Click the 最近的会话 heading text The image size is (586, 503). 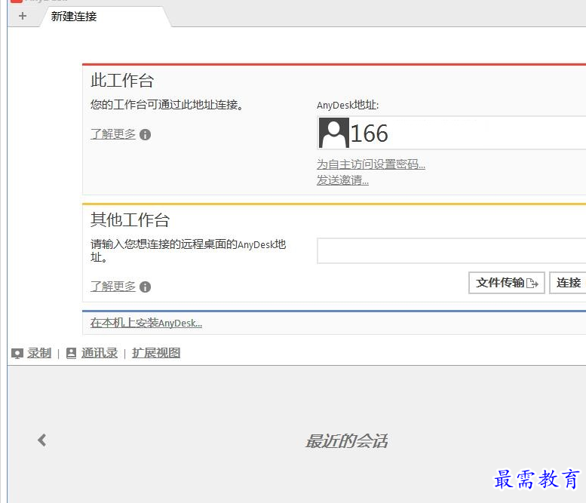point(346,441)
